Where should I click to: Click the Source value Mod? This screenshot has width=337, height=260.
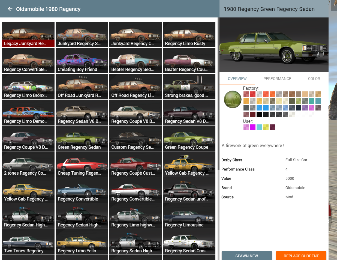coord(289,197)
